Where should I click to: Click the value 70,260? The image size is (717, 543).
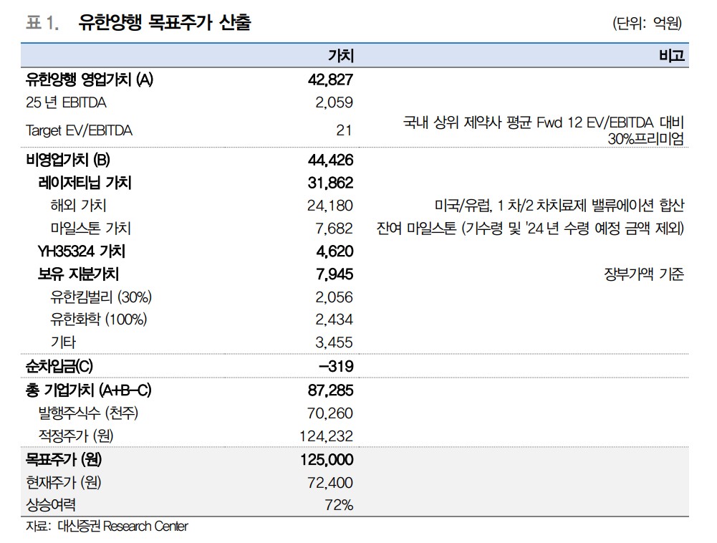pos(330,413)
